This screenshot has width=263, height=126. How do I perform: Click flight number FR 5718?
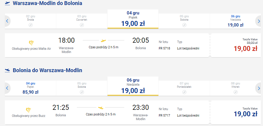(164, 49)
